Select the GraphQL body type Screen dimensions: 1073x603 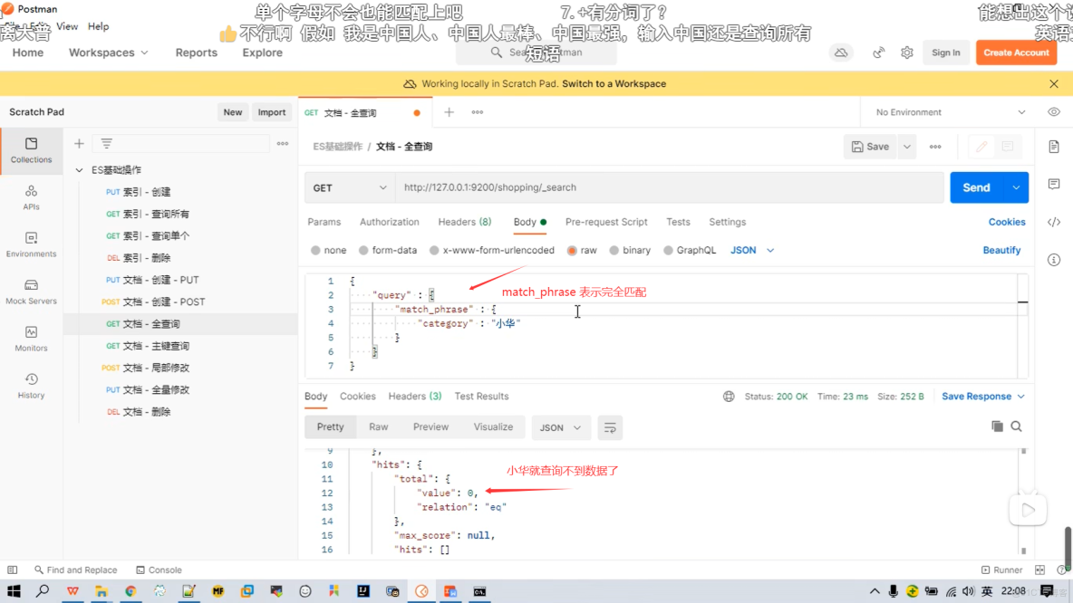[690, 250]
